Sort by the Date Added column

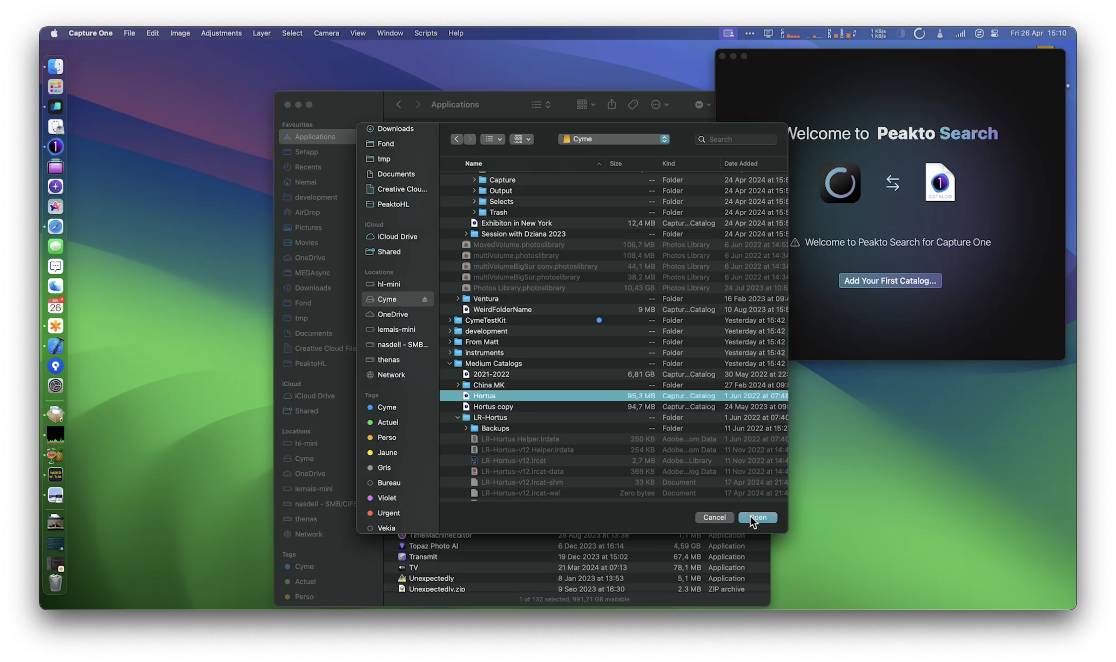741,164
